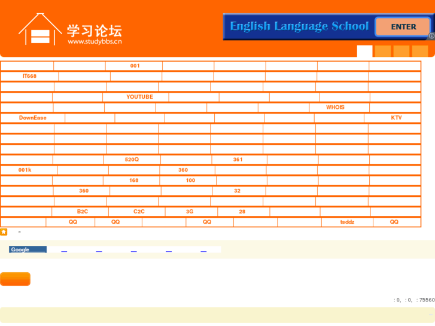Click the ENTER button in the banner

coord(403,27)
